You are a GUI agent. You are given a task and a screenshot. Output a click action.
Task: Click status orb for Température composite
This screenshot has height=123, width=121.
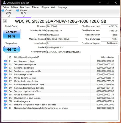point(5,64)
